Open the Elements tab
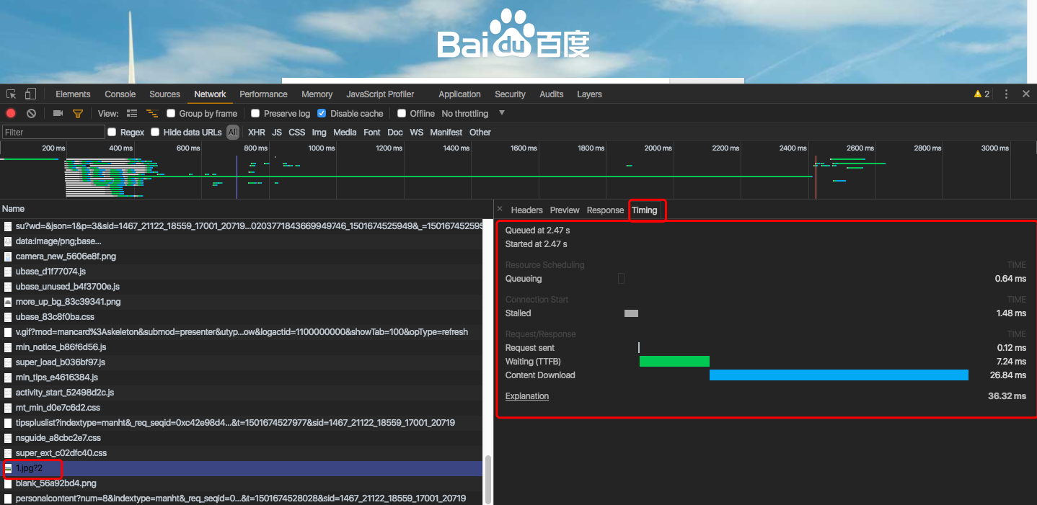1037x505 pixels. (73, 94)
